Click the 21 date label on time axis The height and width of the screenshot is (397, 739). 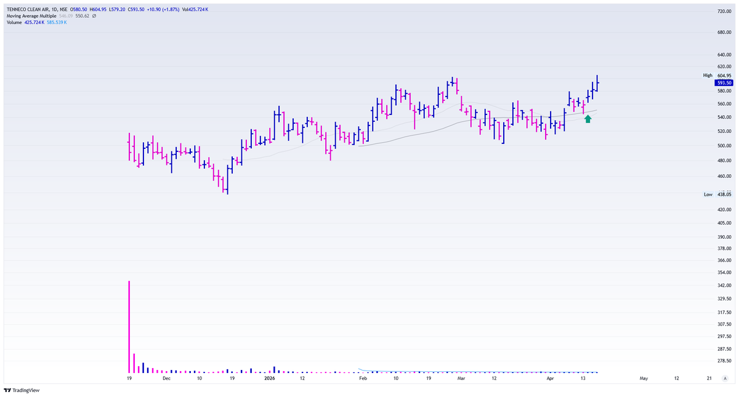click(709, 379)
